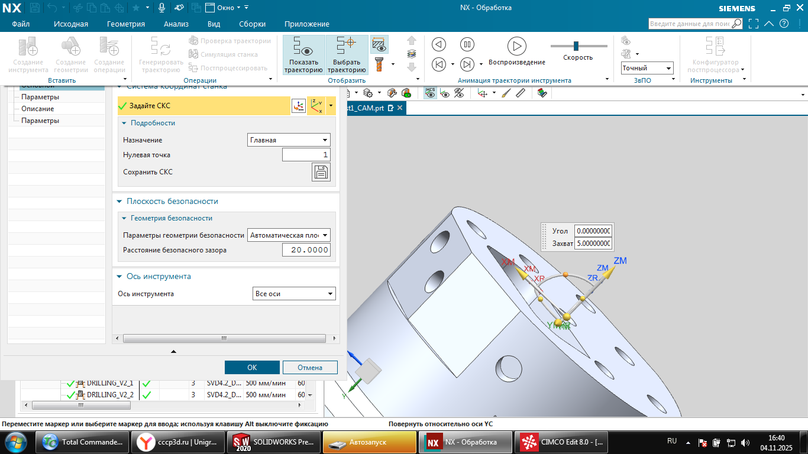Open the Анализ menu
This screenshot has width=808, height=454.
176,24
